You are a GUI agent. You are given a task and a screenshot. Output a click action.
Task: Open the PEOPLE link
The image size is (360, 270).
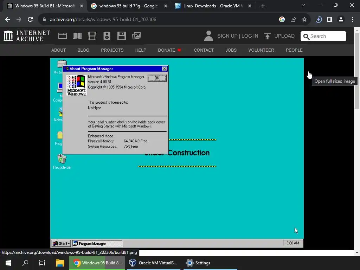tap(294, 50)
